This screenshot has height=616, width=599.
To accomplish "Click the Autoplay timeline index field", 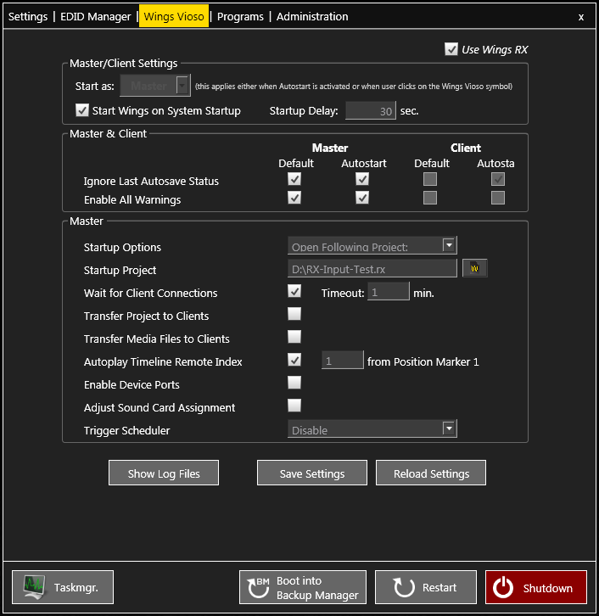I will click(343, 360).
